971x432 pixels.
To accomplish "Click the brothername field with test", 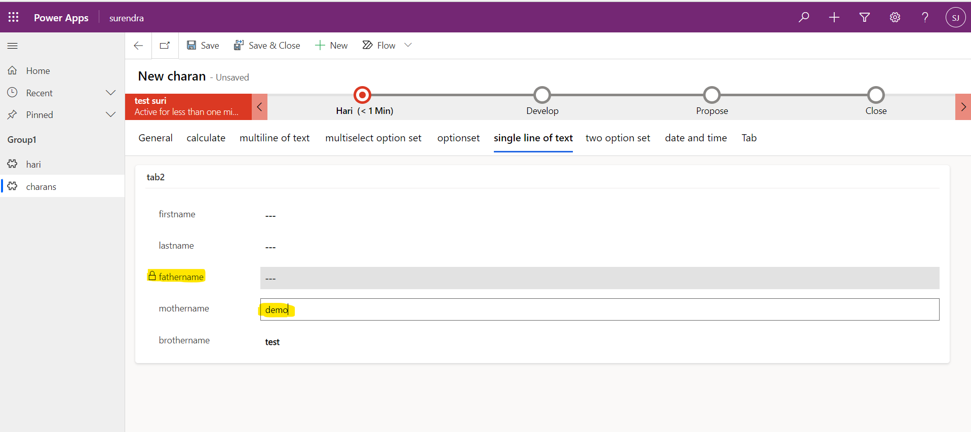I will click(600, 342).
